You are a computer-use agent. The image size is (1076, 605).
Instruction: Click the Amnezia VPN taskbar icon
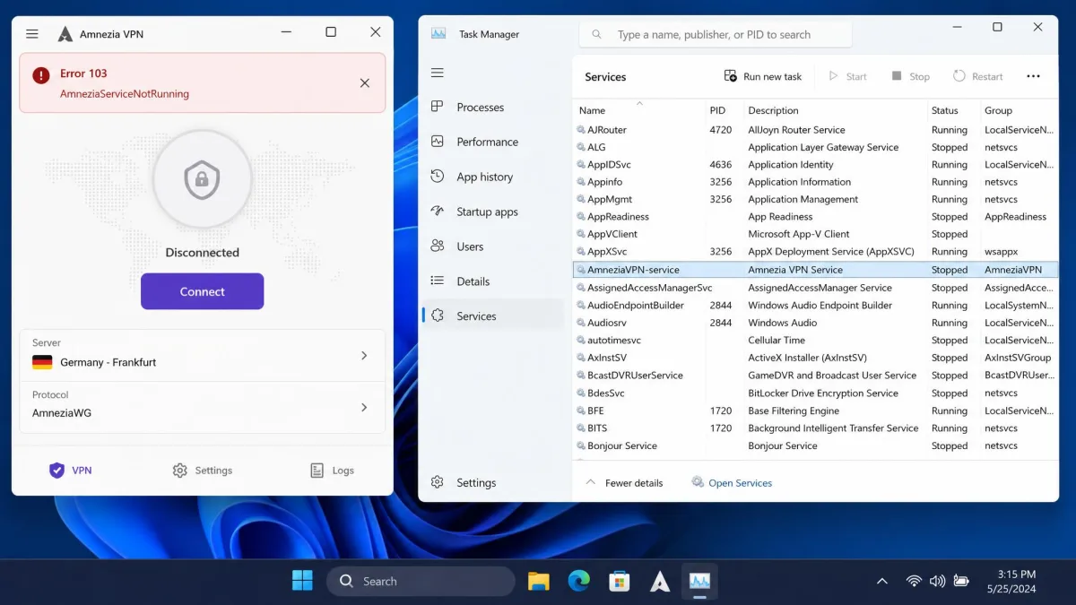660,581
